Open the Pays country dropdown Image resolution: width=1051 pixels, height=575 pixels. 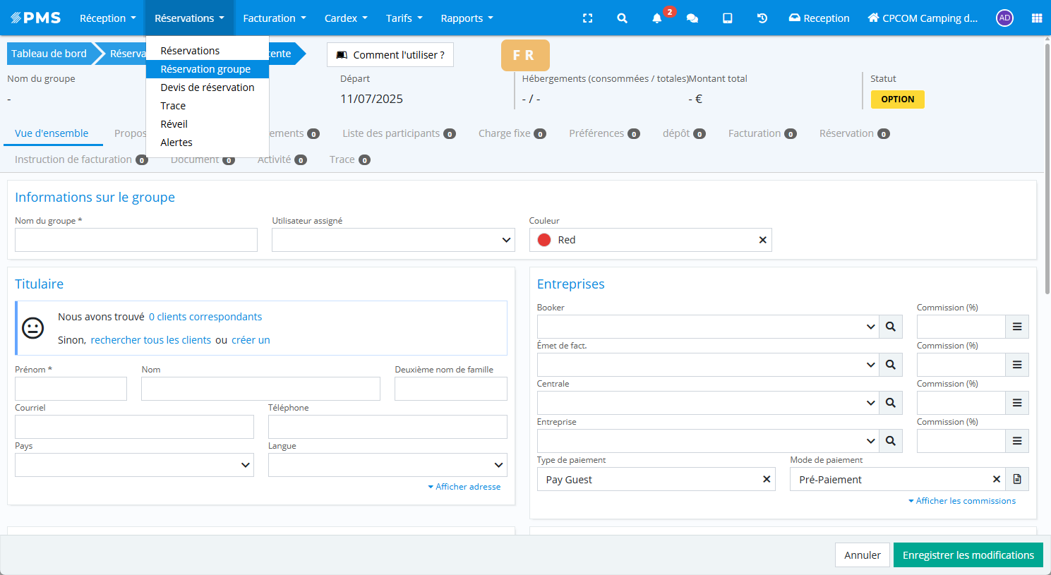[x=134, y=465]
